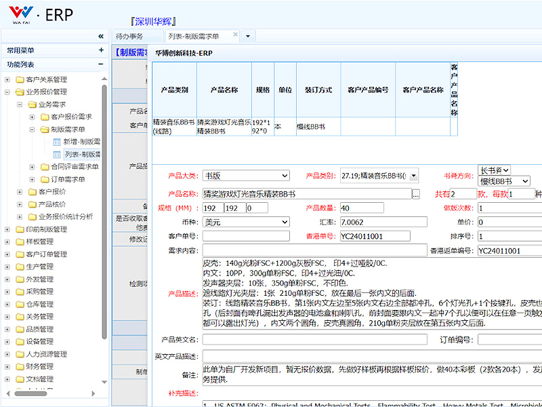Click the ellipsis button beside 产品名称
542x407 pixels.
(x=416, y=194)
